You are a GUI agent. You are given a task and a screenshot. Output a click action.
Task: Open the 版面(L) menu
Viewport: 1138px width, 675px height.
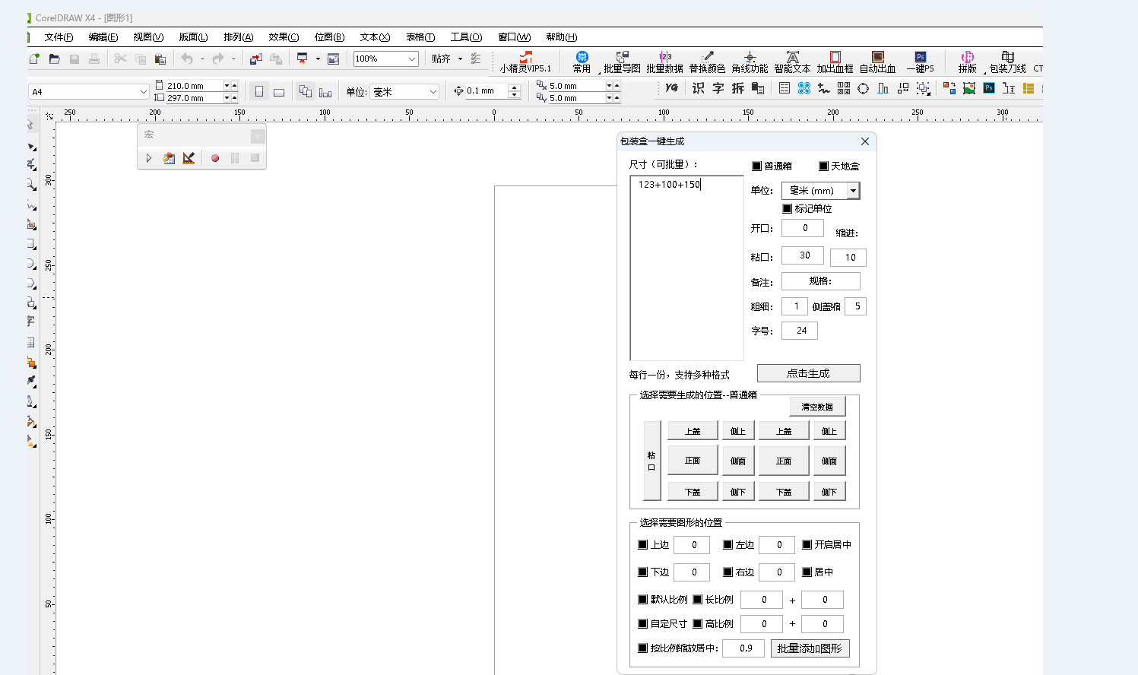coord(193,37)
